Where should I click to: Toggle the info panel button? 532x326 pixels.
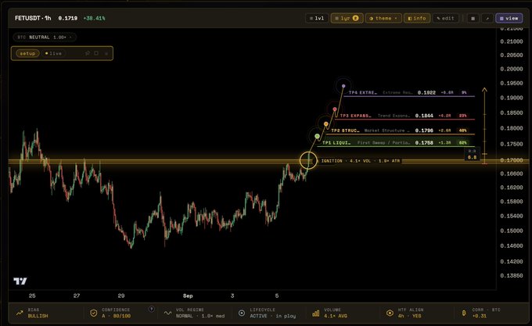(417, 18)
